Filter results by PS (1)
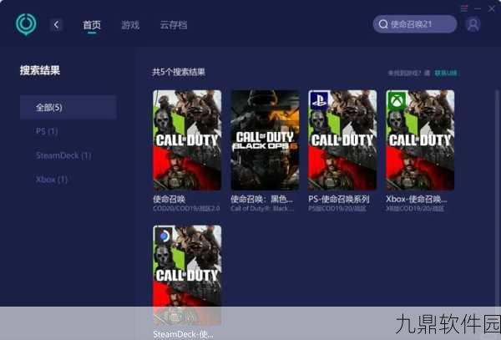Viewport: 501px width, 340px height. pos(47,131)
